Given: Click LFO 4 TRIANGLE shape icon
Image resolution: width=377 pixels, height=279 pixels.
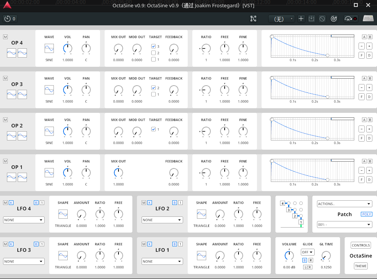Looking at the screenshot, I should (x=63, y=214).
